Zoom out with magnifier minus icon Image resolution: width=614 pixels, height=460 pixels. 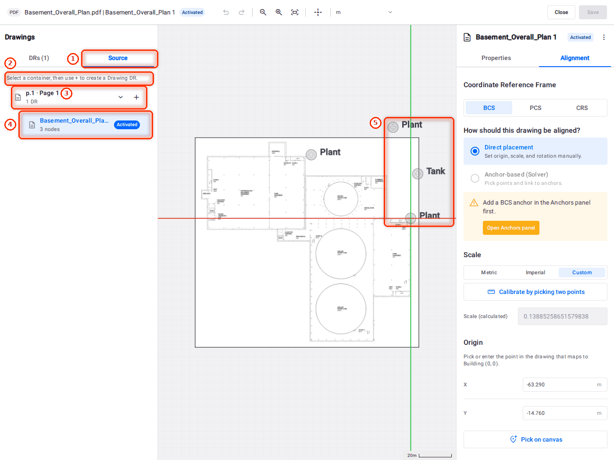[x=263, y=12]
